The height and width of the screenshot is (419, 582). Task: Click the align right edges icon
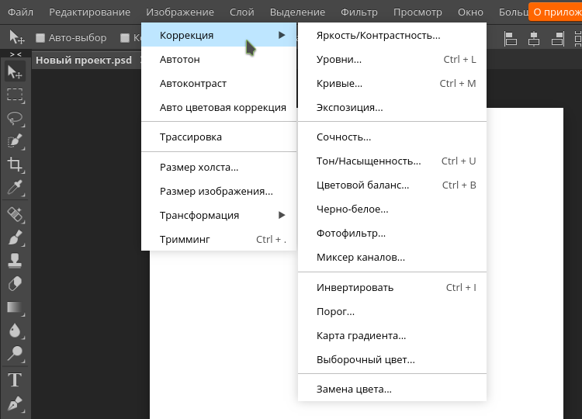pos(557,38)
